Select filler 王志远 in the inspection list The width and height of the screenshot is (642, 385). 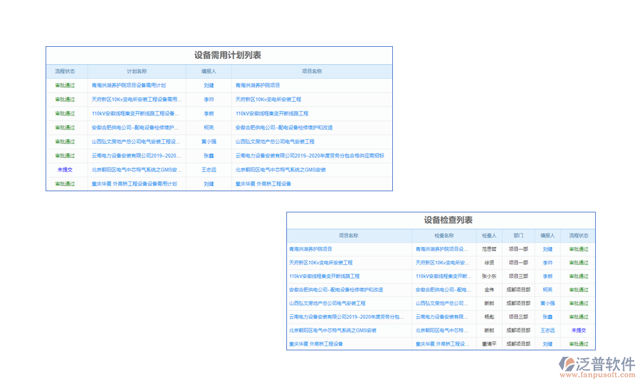(x=547, y=330)
